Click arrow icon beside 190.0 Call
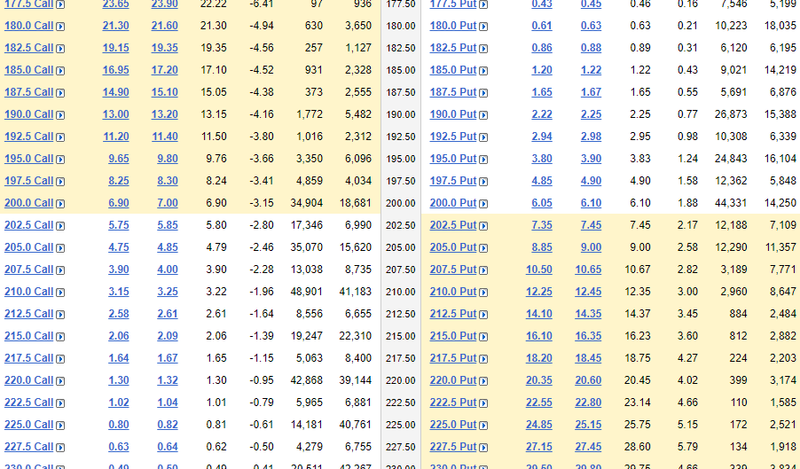This screenshot has height=469, width=800. 60,115
